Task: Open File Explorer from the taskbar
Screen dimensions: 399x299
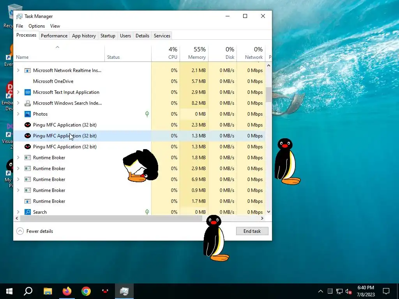Action: pos(48,291)
